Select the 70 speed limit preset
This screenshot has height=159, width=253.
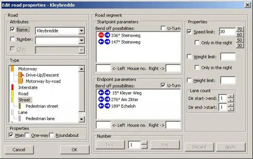pyautogui.click(x=240, y=29)
